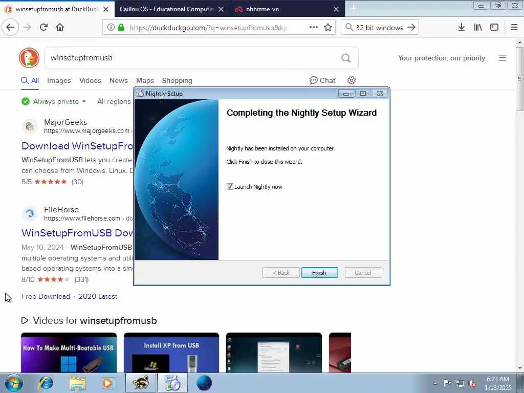Click Your protection, our priority link
The width and height of the screenshot is (524, 393).
tap(442, 58)
